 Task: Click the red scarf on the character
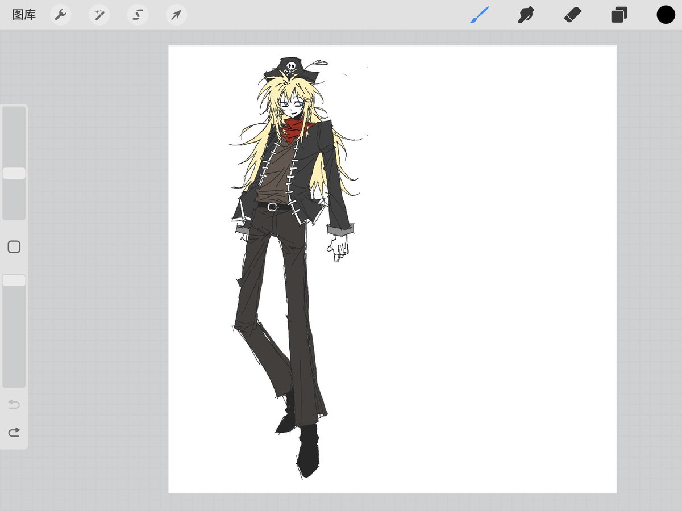(296, 131)
